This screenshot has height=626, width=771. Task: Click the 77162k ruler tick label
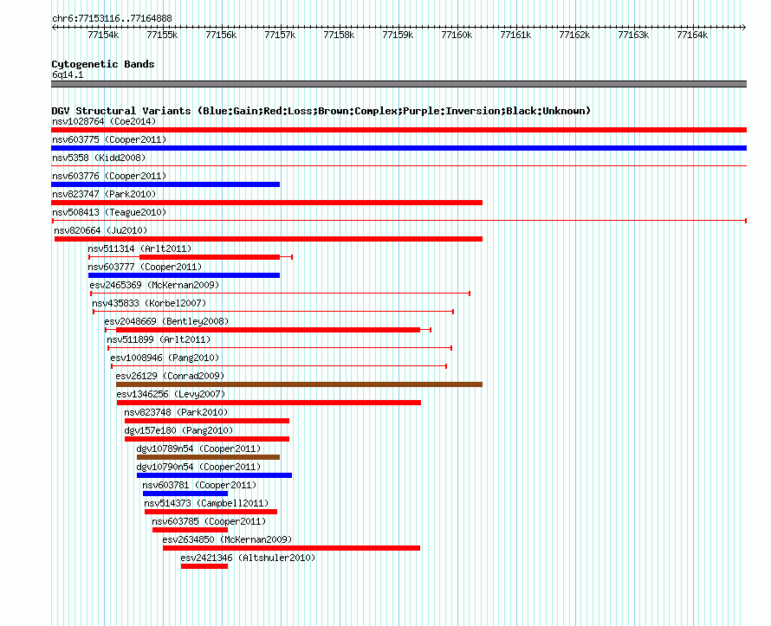[x=574, y=35]
